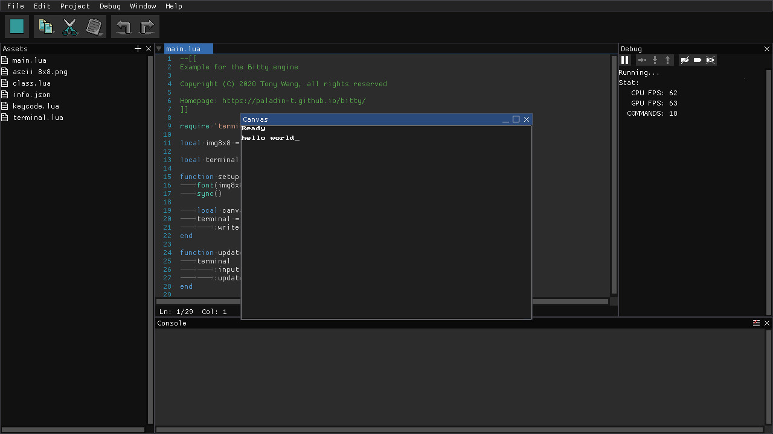
Task: Stop the running project
Action: click(16, 26)
